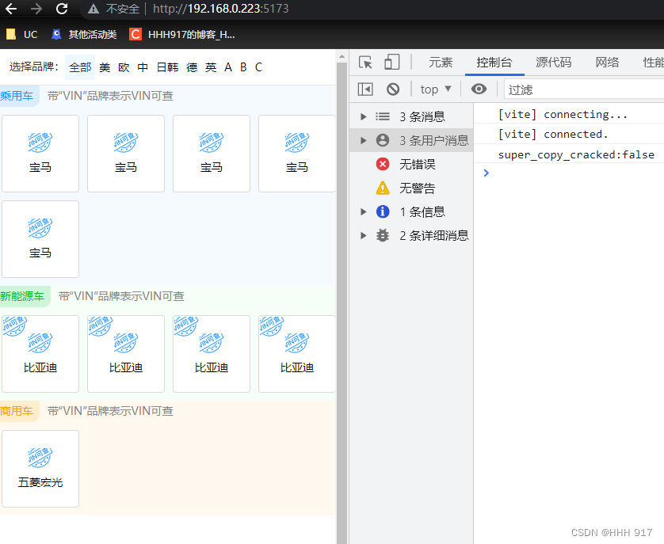Image resolution: width=664 pixels, height=544 pixels.
Task: Click the webpage vertical scrollbar track
Action: coord(342,302)
